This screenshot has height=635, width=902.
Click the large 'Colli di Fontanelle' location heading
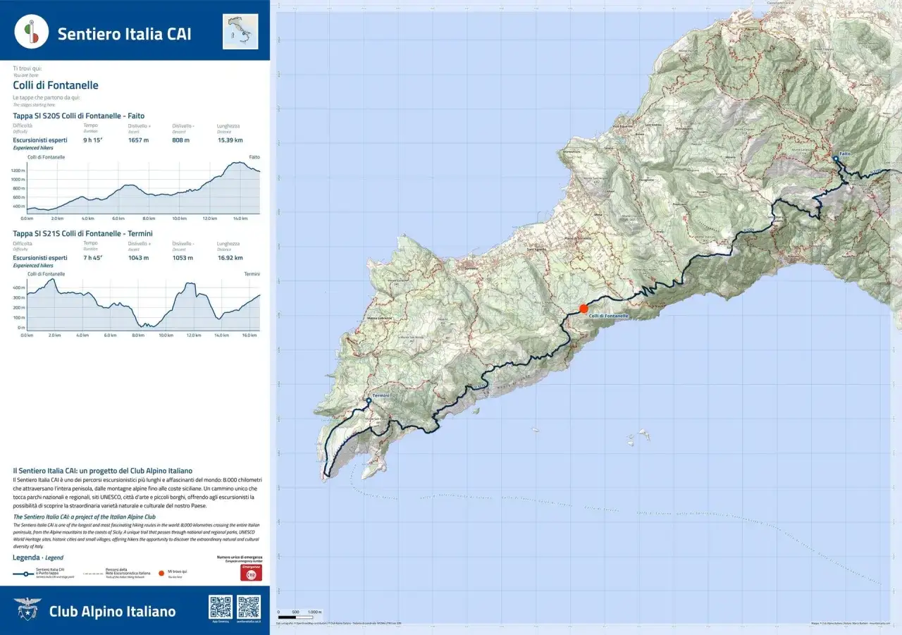point(56,85)
